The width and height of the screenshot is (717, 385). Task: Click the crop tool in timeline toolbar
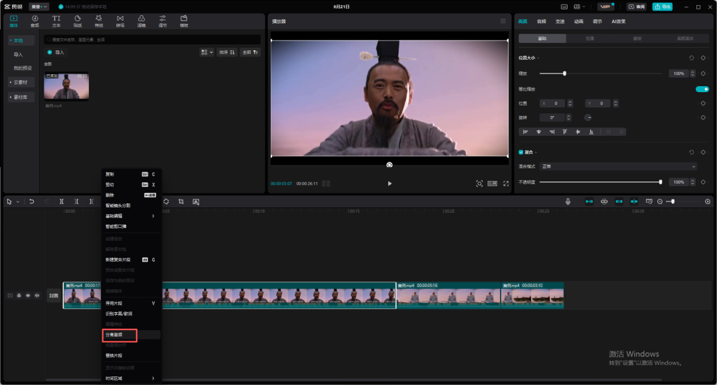[x=181, y=201]
